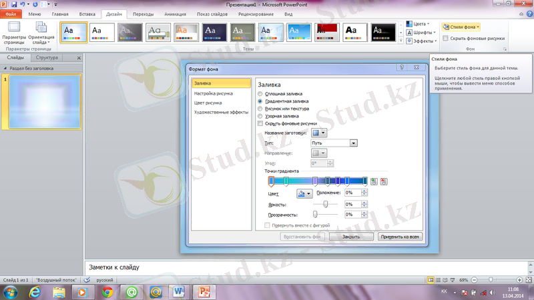Check the Скрыть фоновые рисунки box in dialog
The width and height of the screenshot is (534, 300).
point(260,123)
